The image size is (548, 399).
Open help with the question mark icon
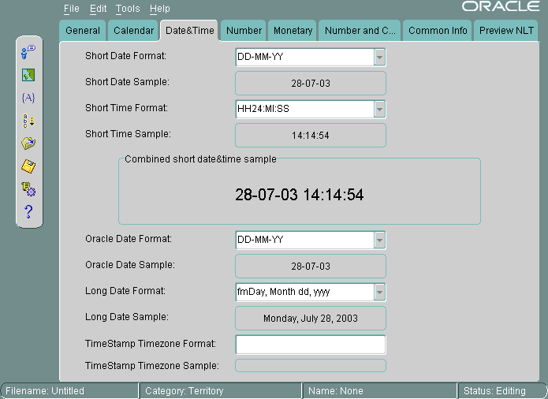click(28, 211)
